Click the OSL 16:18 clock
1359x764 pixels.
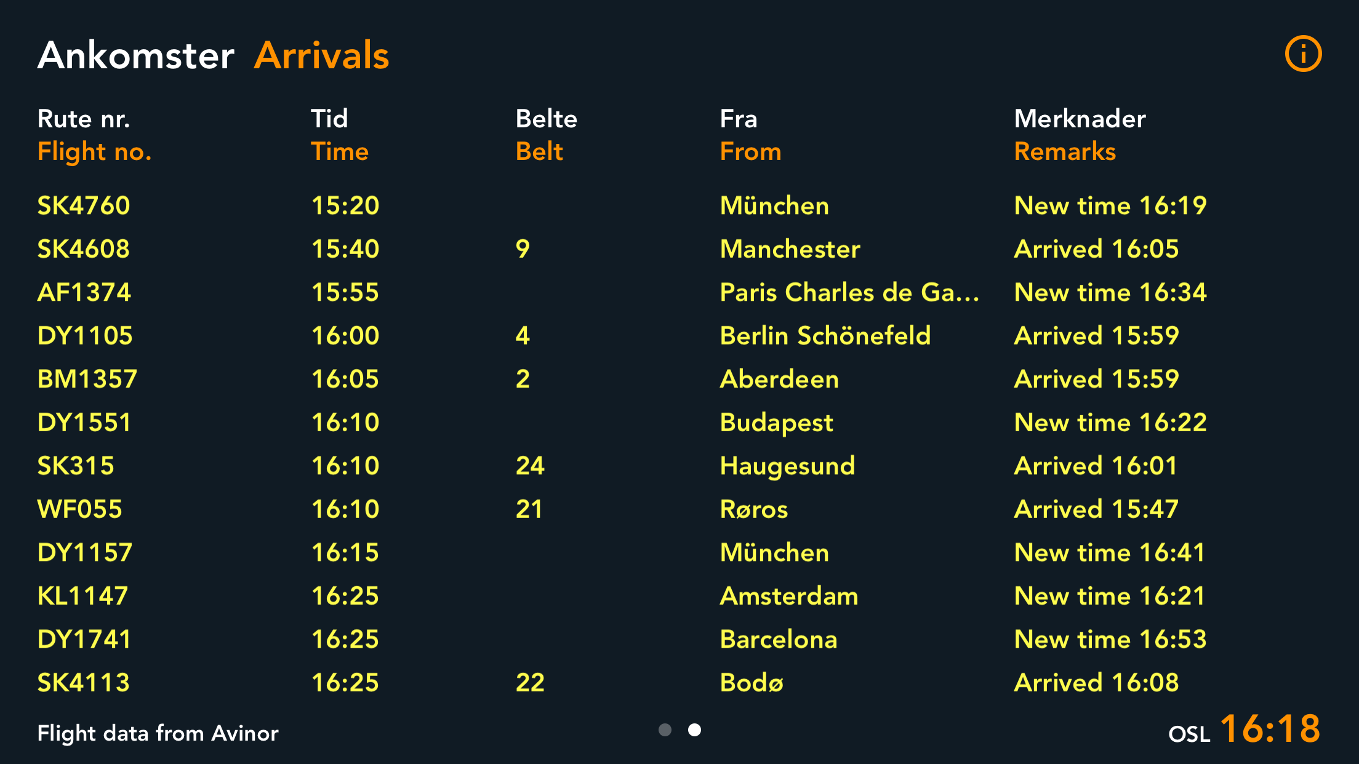(x=1245, y=730)
